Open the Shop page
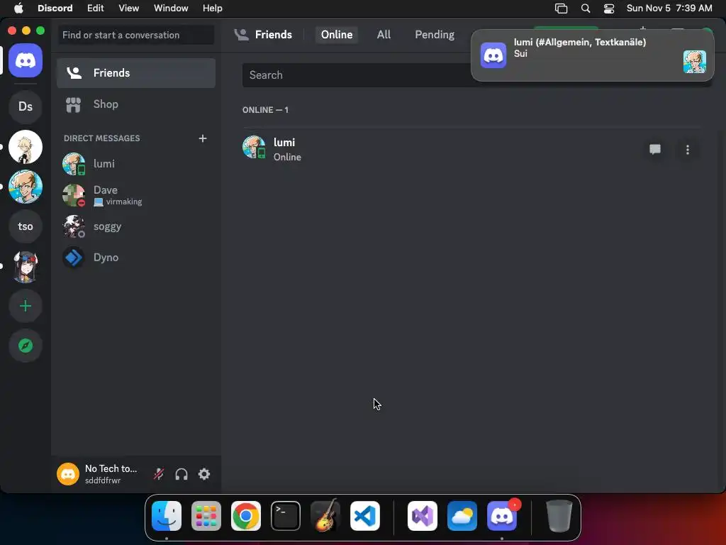Viewport: 726px width, 545px height. point(136,104)
